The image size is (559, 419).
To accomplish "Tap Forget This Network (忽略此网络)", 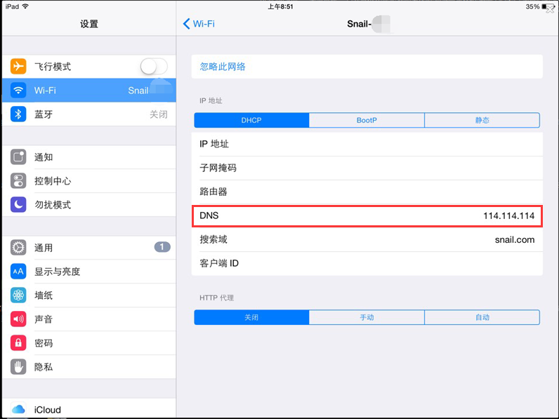I will click(x=223, y=67).
